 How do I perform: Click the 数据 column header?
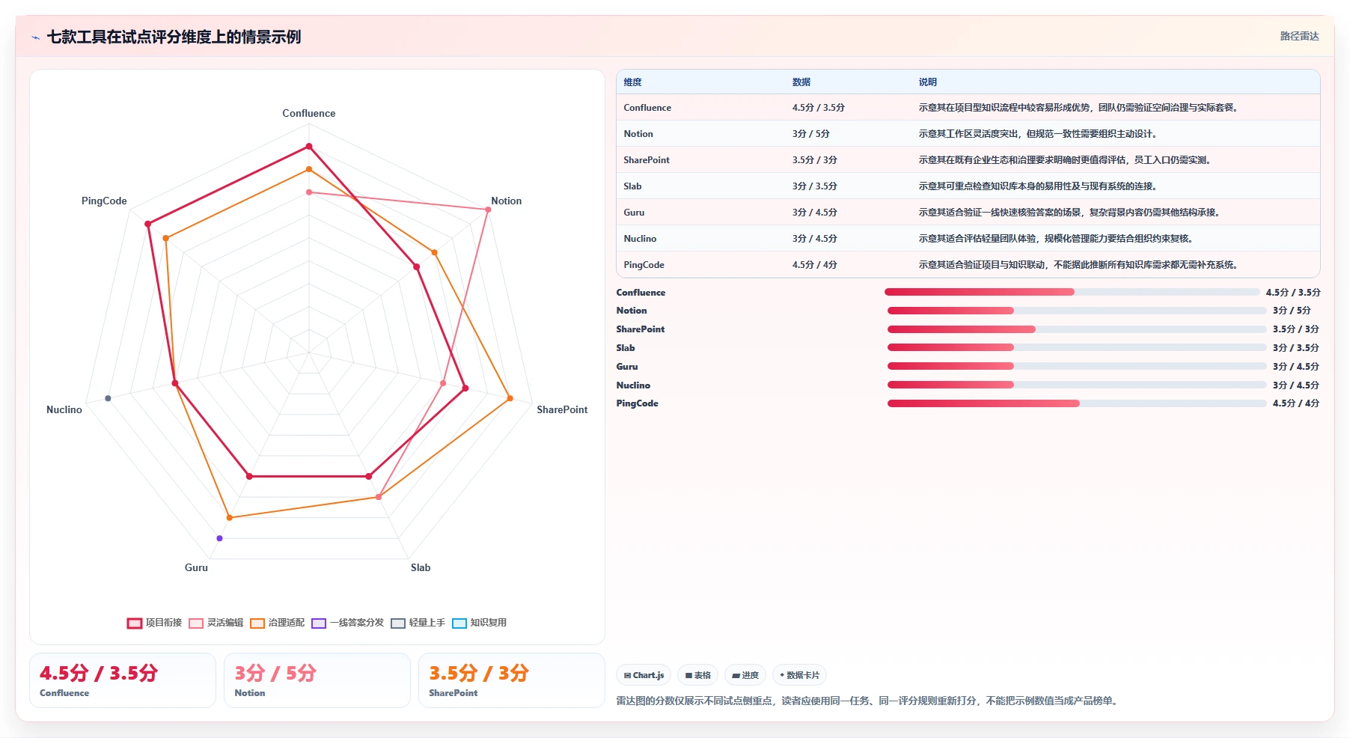801,82
